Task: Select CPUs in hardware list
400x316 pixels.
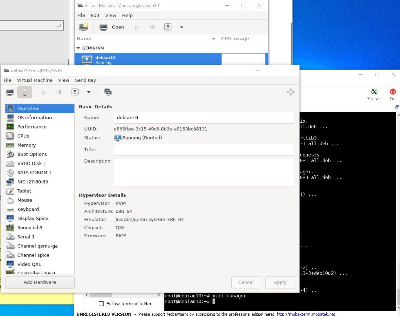Action: tap(40, 136)
